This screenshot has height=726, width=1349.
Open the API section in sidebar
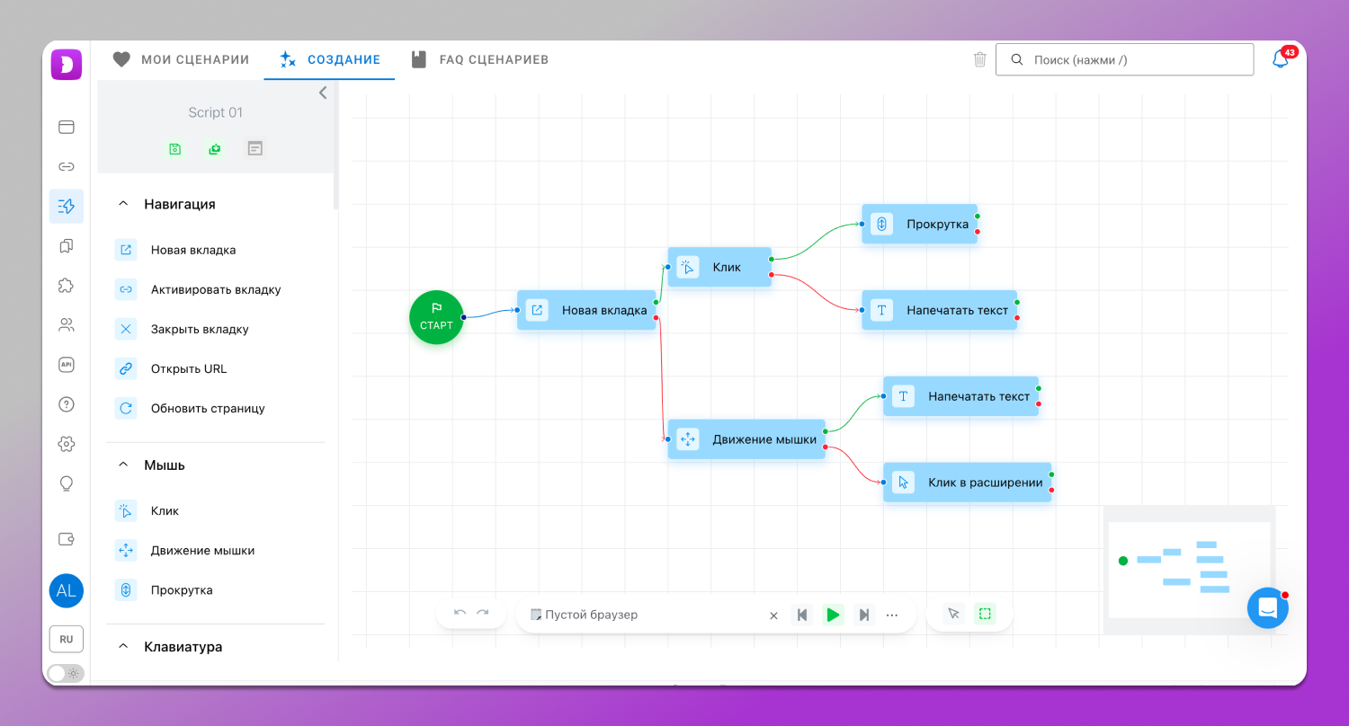point(66,365)
